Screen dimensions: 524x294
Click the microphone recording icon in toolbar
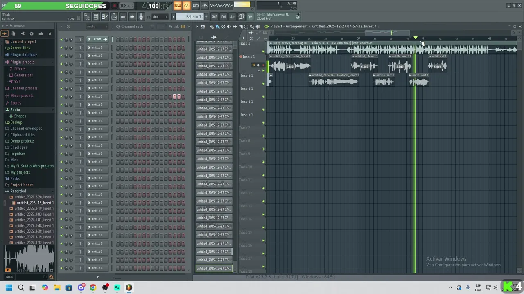point(141,17)
